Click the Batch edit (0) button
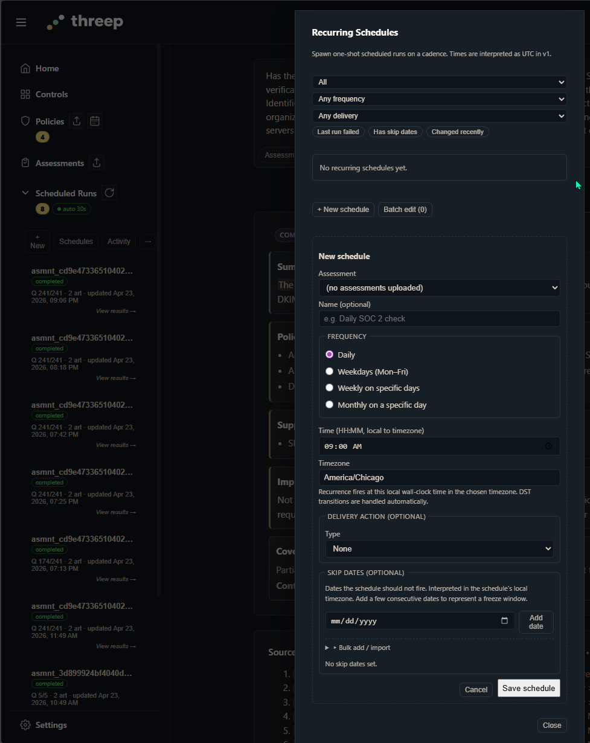The height and width of the screenshot is (743, 590). [x=405, y=210]
